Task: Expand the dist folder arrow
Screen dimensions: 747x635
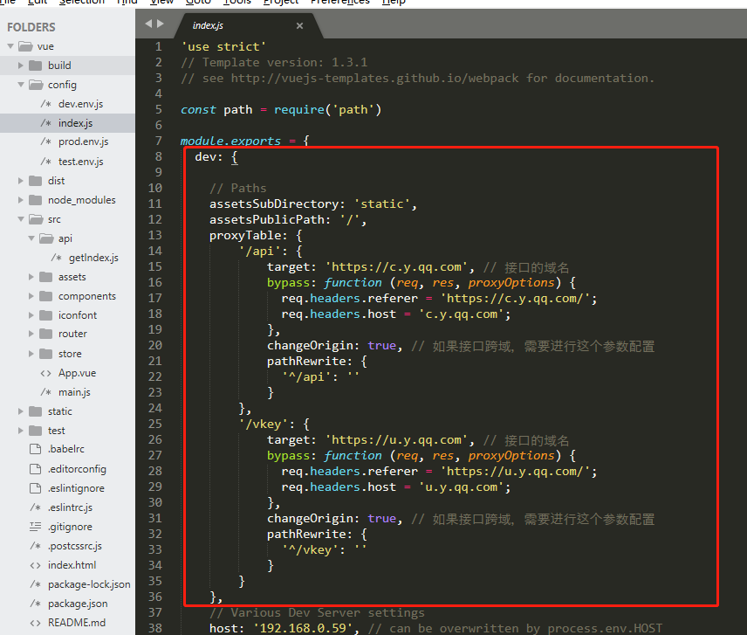Action: click(20, 181)
